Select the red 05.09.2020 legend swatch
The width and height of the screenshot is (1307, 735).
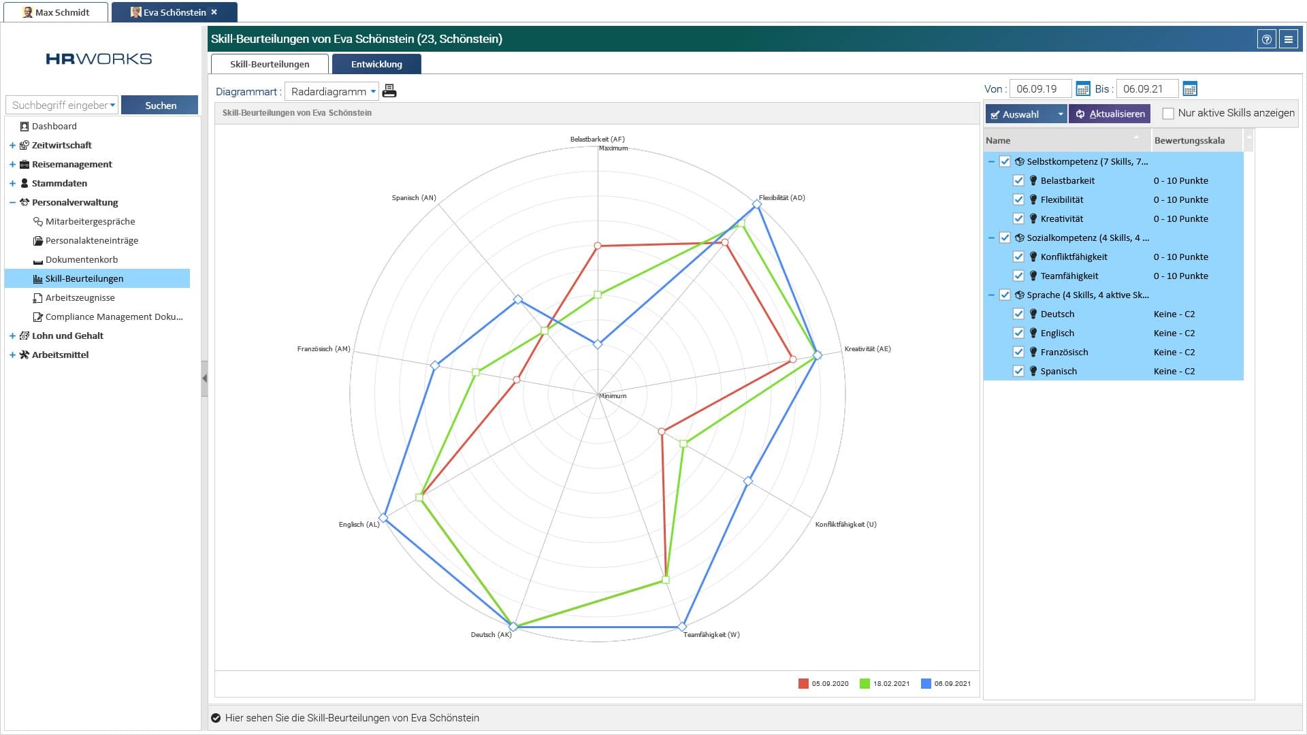pos(803,683)
